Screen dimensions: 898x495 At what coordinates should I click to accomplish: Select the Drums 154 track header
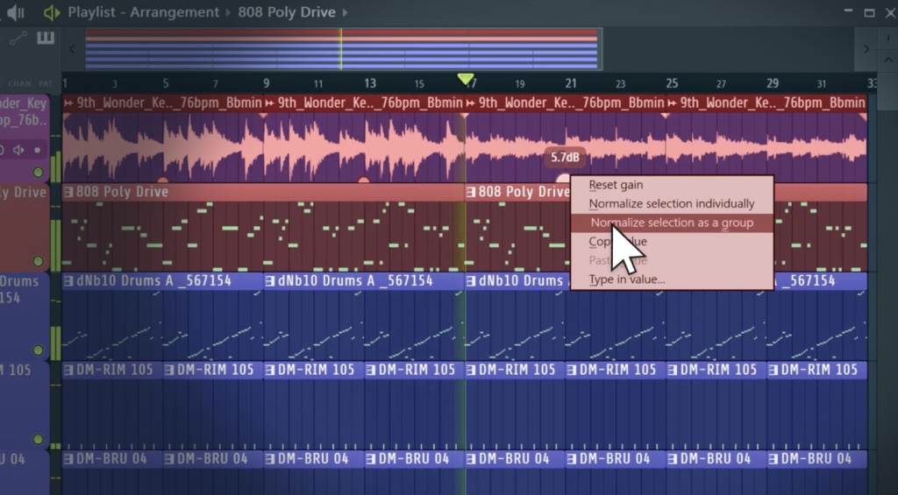pos(25,316)
